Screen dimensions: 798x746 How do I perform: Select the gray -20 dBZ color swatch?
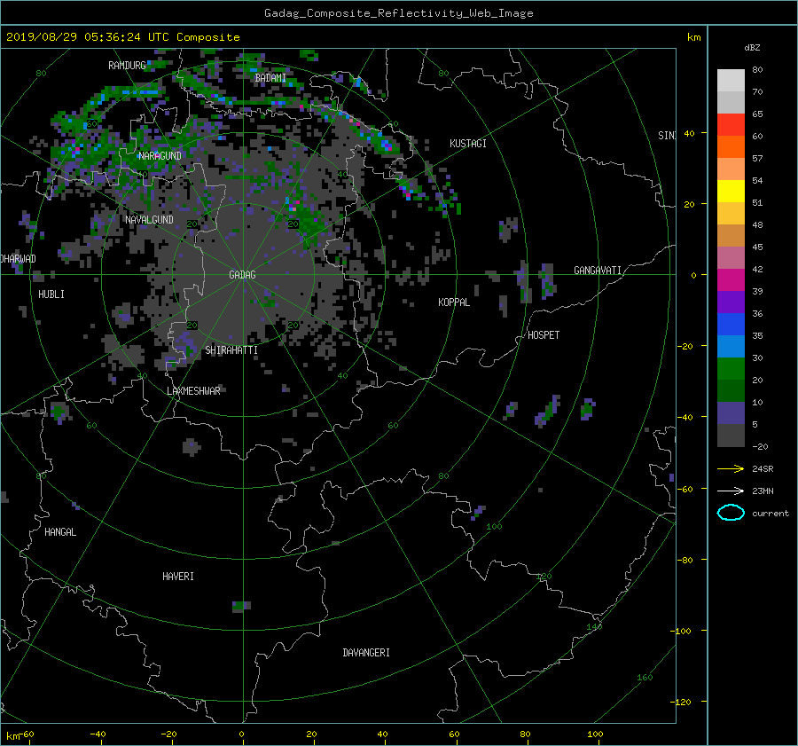point(731,436)
